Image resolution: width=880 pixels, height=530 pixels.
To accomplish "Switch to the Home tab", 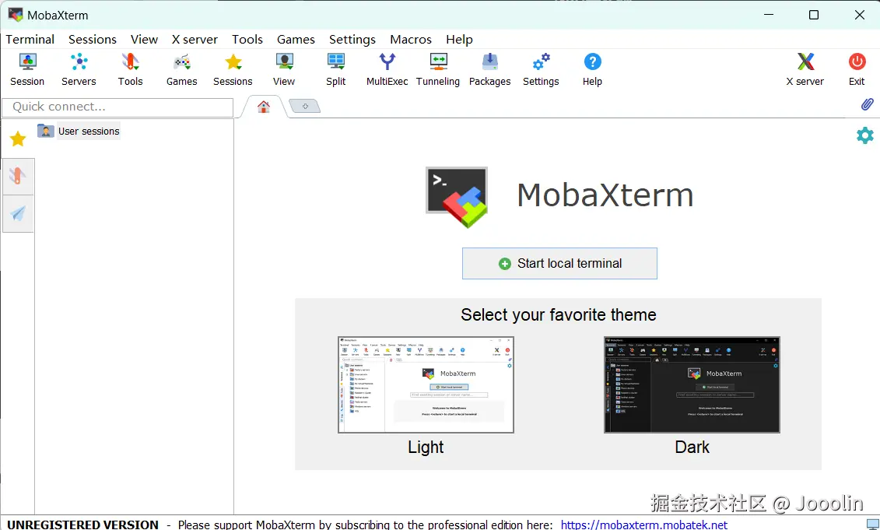I will (263, 107).
